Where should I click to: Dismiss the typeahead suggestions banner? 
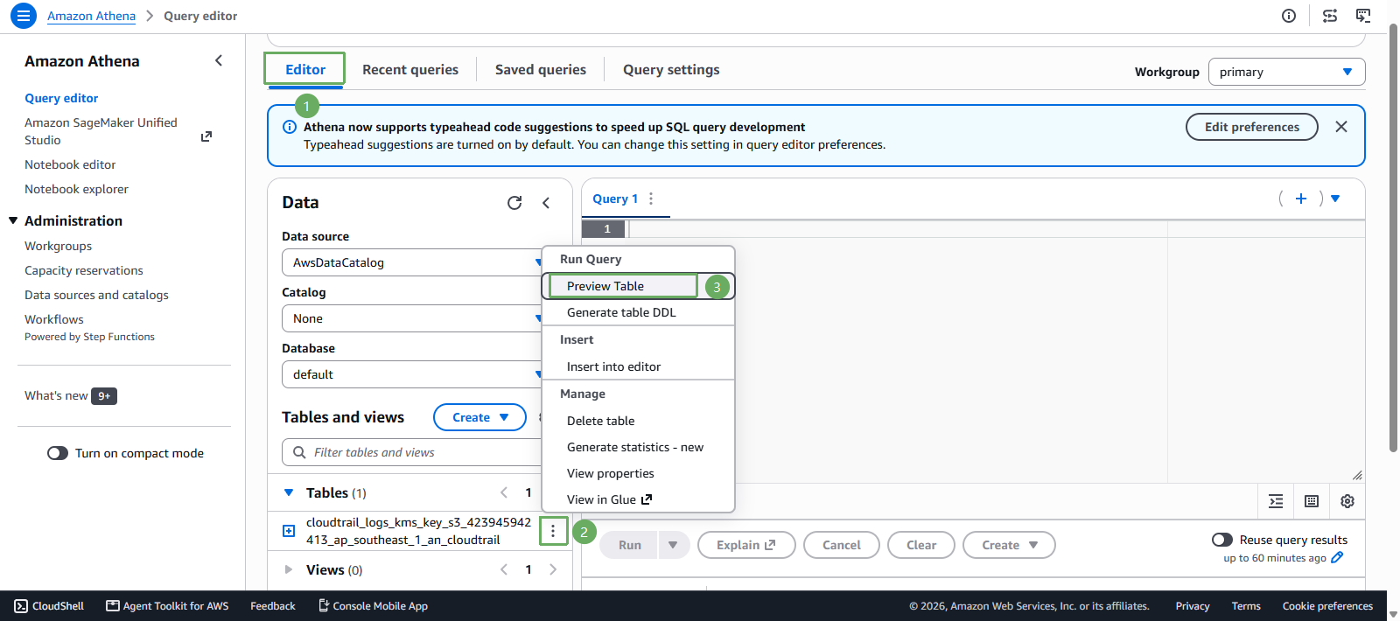[1341, 127]
